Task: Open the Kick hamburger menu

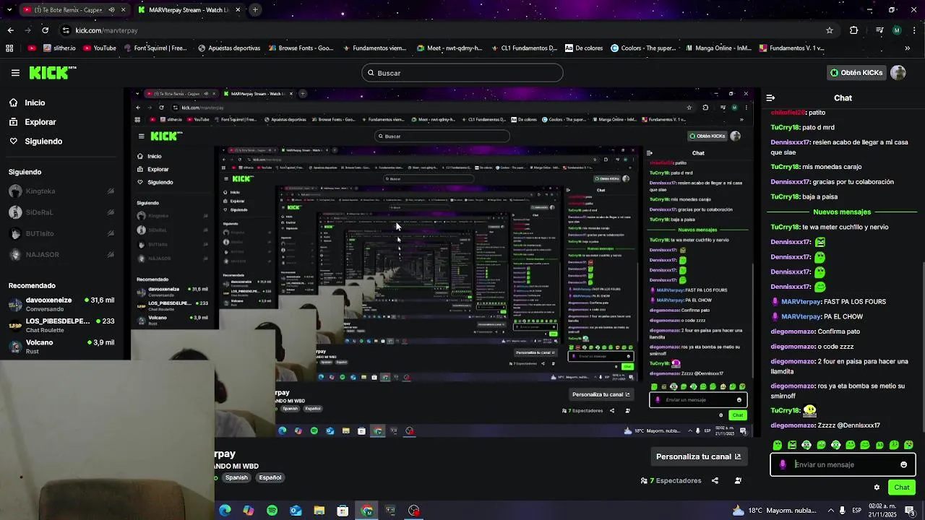Action: click(x=15, y=73)
